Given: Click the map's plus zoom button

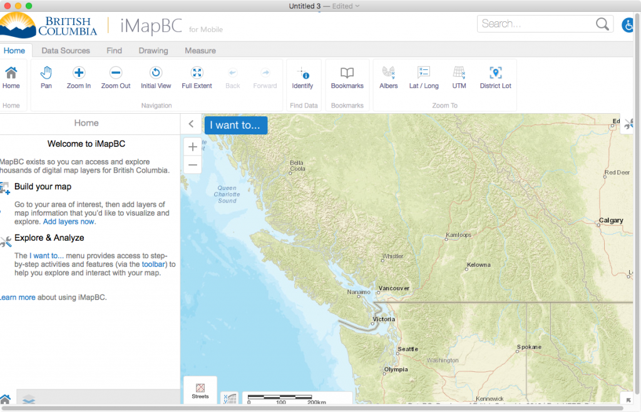Looking at the screenshot, I should (193, 147).
